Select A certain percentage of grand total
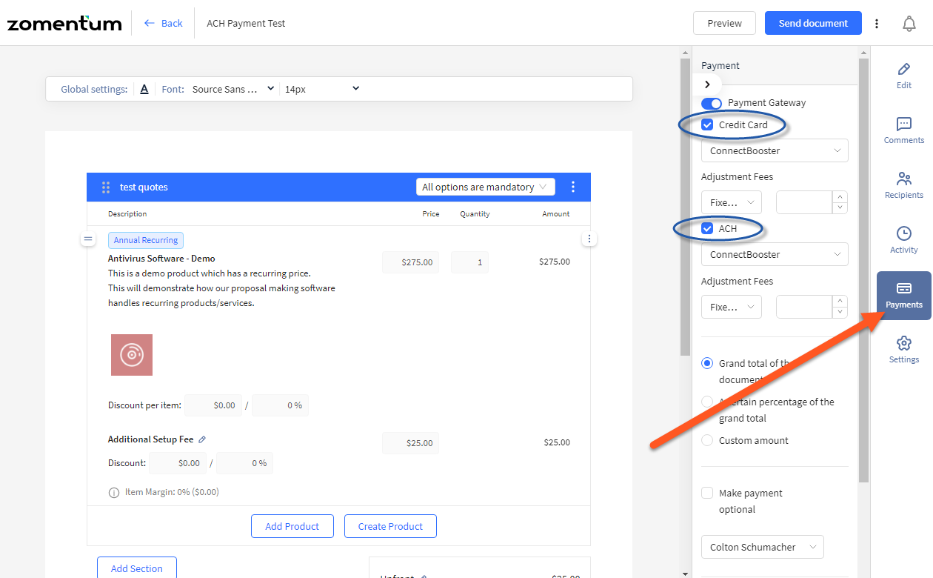The height and width of the screenshot is (578, 933). coord(707,402)
